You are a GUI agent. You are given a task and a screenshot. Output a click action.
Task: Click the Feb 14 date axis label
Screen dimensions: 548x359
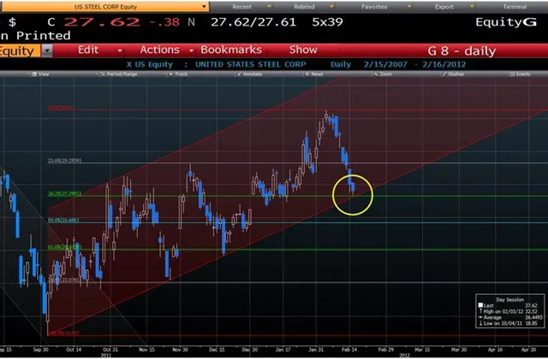[349, 350]
